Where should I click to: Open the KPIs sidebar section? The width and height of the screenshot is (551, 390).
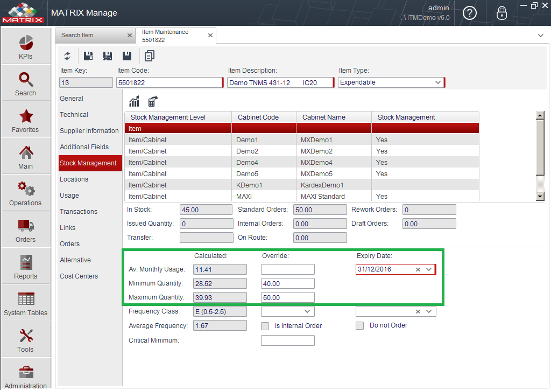point(26,47)
